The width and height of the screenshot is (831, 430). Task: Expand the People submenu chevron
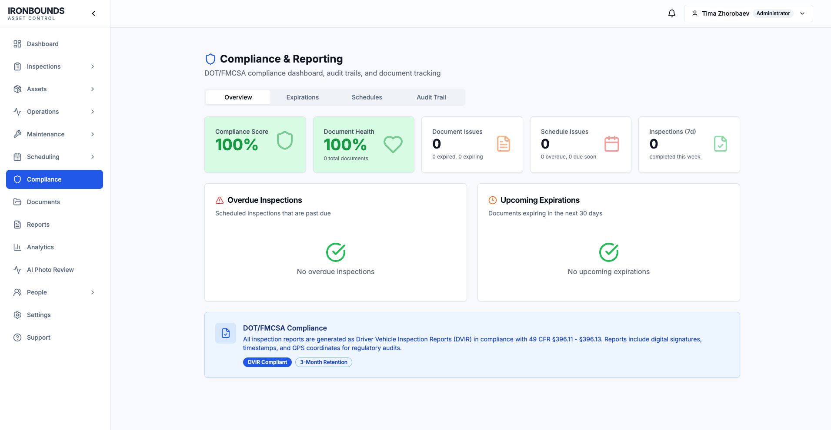tap(93, 292)
